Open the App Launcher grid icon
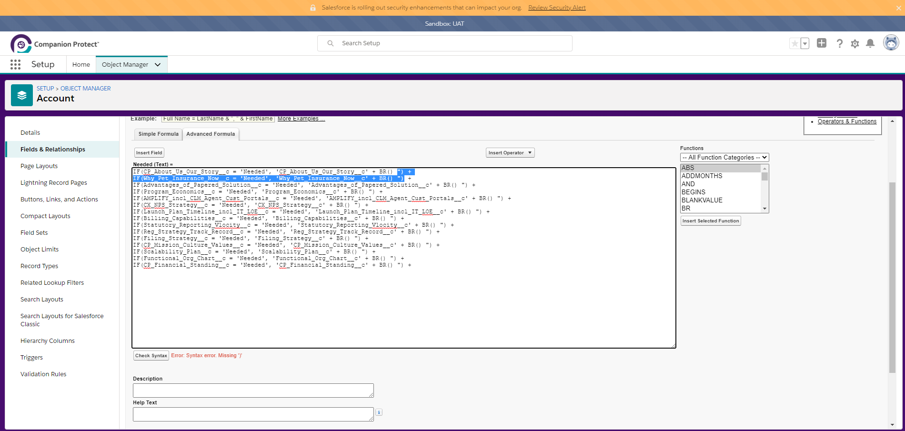 coord(15,64)
